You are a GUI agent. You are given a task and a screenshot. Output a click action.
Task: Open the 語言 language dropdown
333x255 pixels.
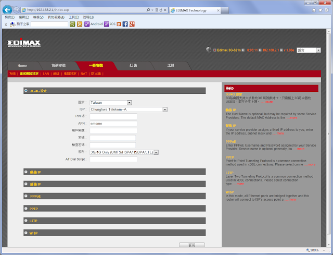pyautogui.click(x=309, y=50)
